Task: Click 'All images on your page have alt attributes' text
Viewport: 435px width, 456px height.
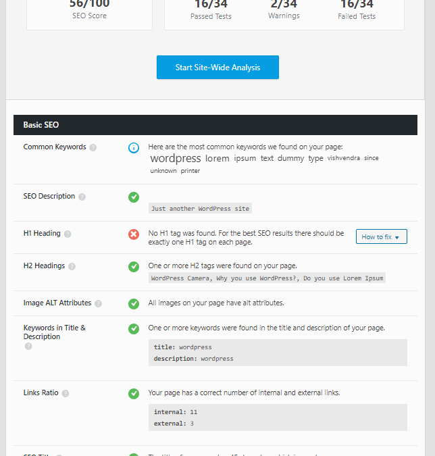Action: point(216,303)
